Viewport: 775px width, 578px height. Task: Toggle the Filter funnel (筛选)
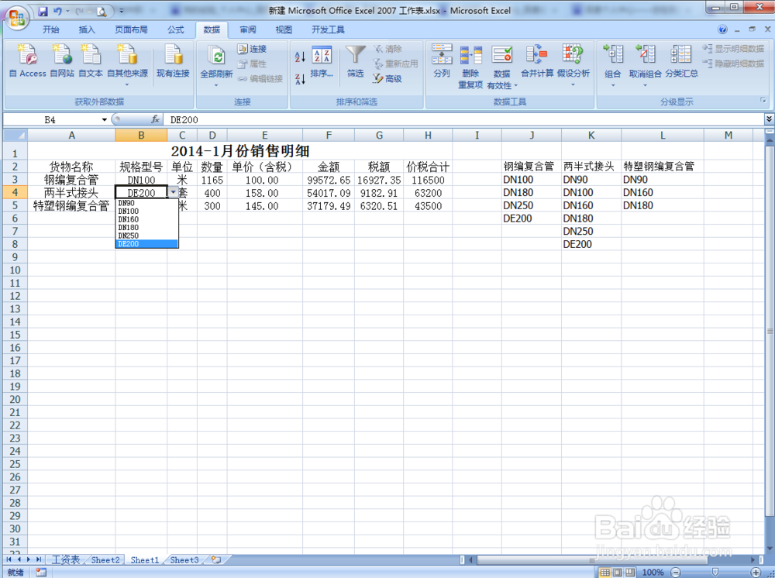[355, 62]
